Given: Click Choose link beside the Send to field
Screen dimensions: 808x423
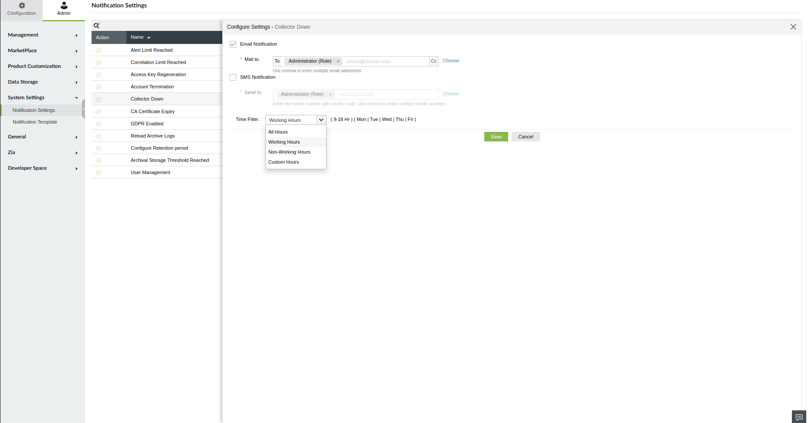Looking at the screenshot, I should 451,94.
